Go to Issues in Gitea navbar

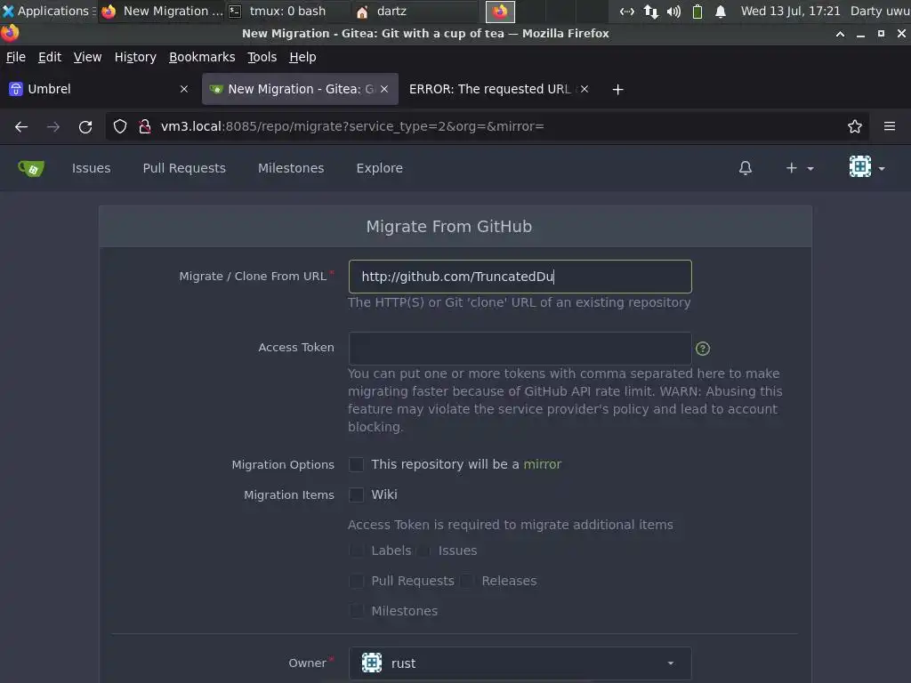click(92, 168)
